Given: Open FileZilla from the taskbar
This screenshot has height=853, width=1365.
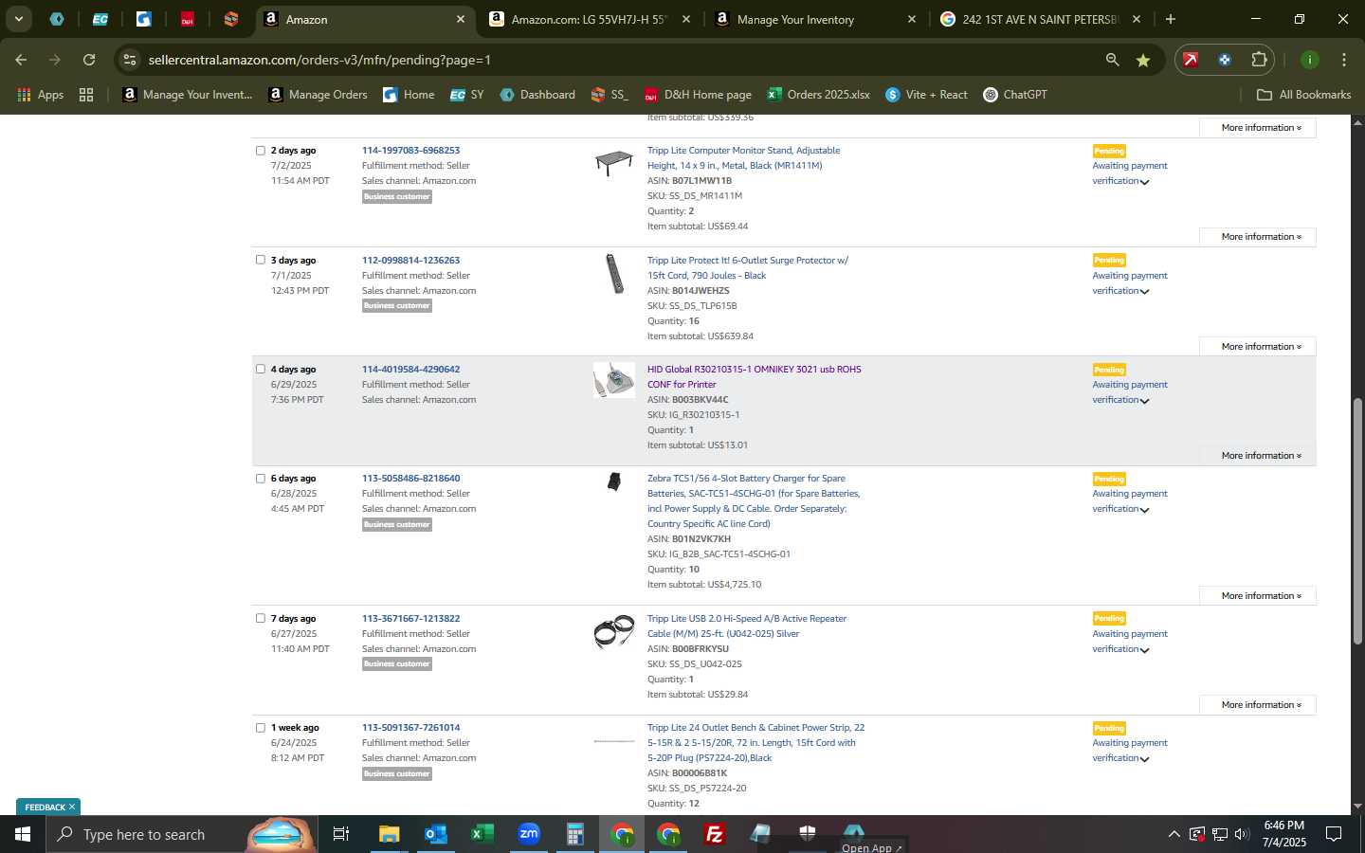Looking at the screenshot, I should click(715, 834).
